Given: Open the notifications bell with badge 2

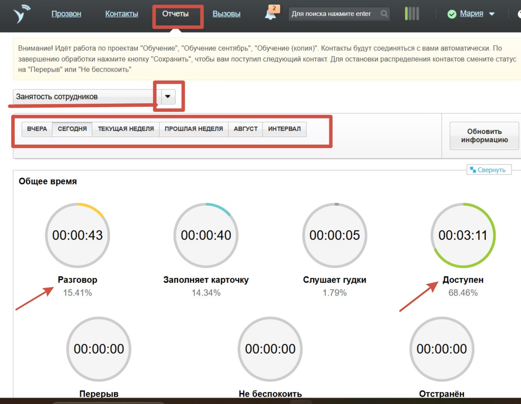Looking at the screenshot, I should [271, 13].
